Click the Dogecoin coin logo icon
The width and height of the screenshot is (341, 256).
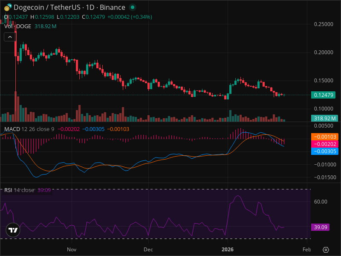coord(7,8)
